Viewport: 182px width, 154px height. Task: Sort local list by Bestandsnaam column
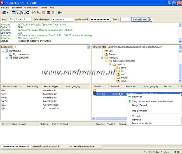(x=13, y=87)
